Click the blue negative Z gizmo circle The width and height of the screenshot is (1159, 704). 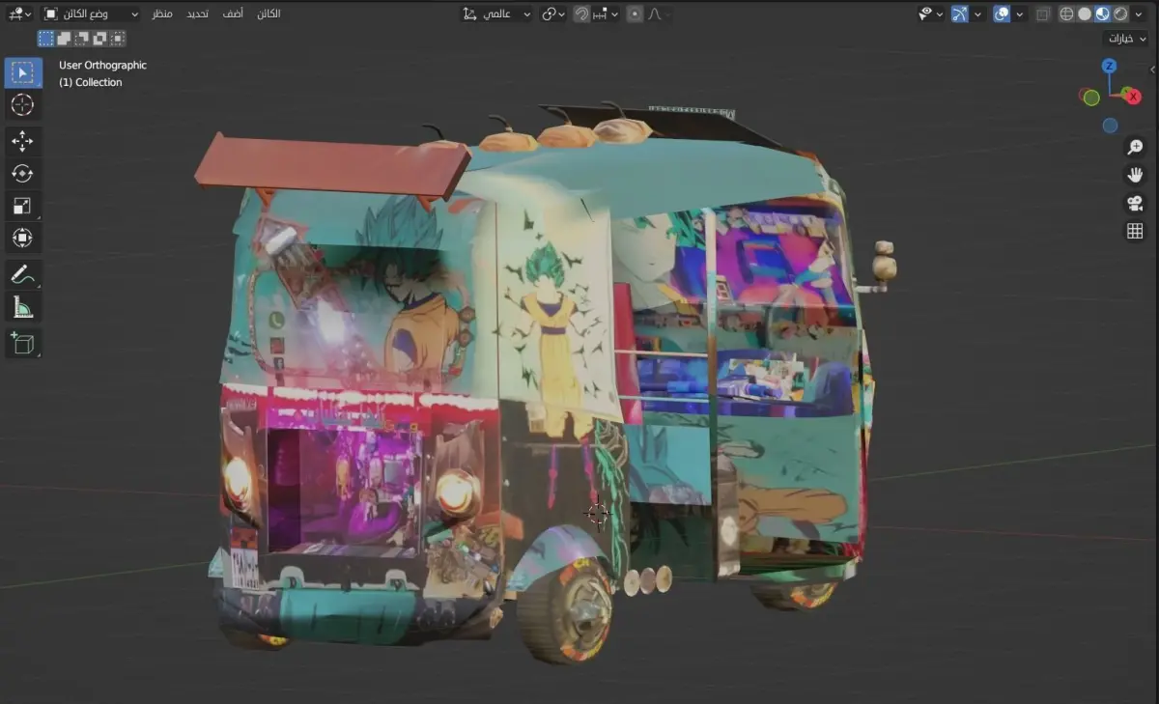tap(1110, 126)
